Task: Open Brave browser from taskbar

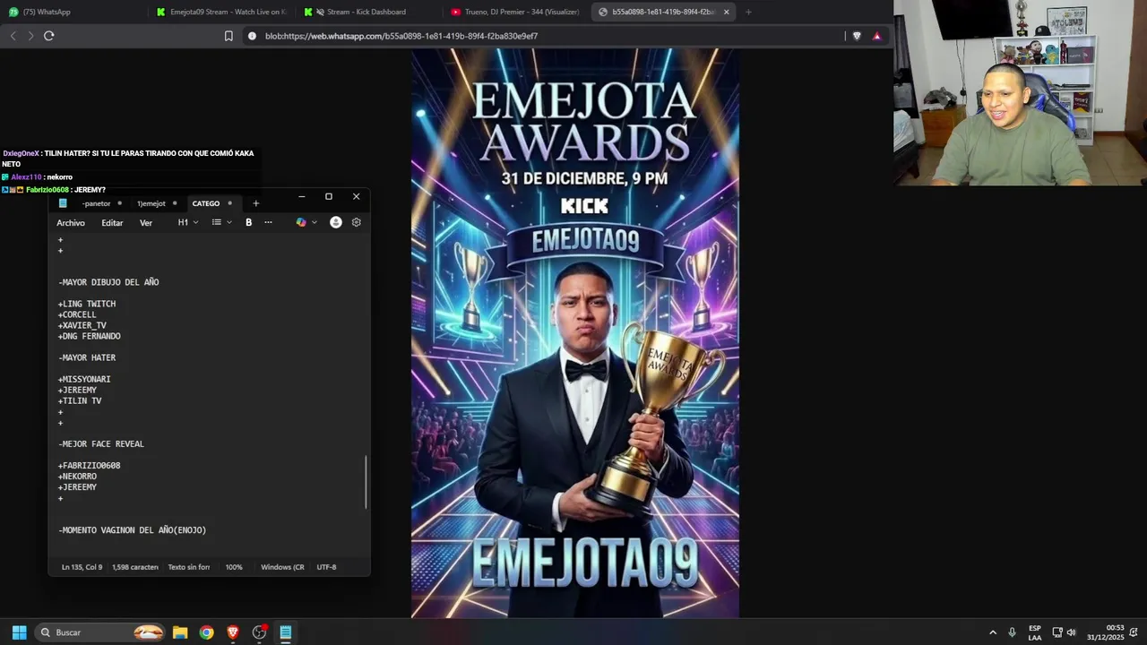Action: (x=233, y=632)
